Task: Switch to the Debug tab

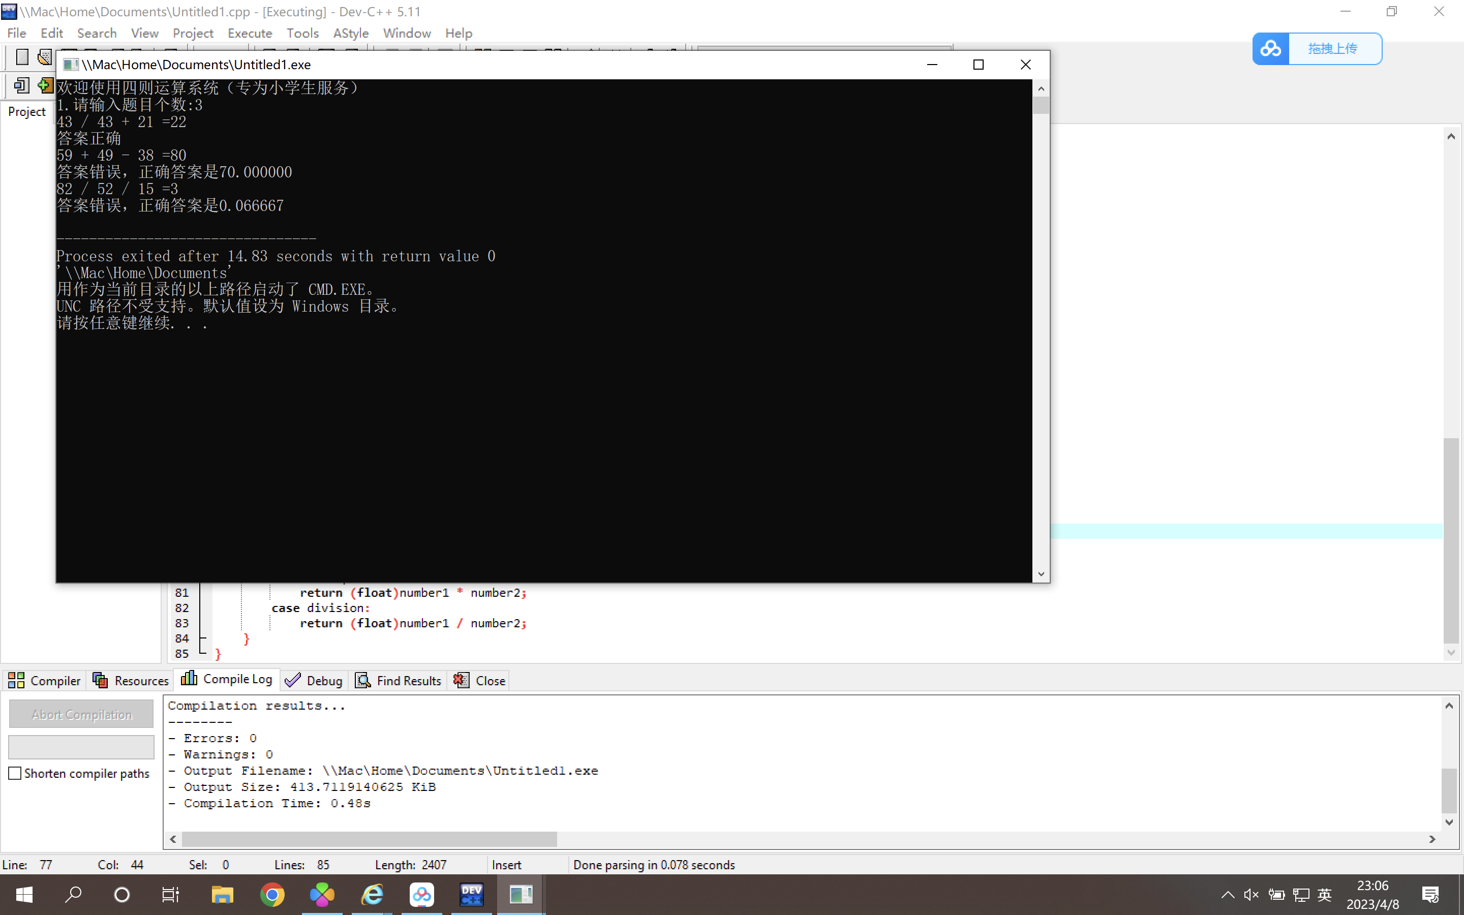Action: 314,680
